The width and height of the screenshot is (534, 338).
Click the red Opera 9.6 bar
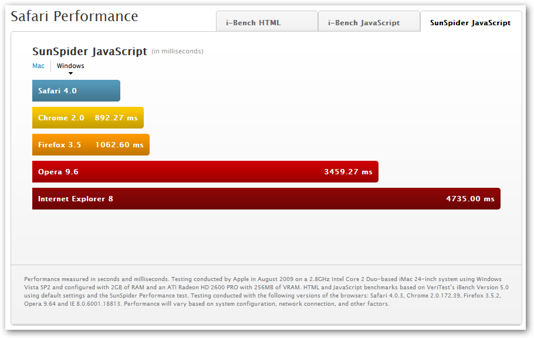(205, 171)
